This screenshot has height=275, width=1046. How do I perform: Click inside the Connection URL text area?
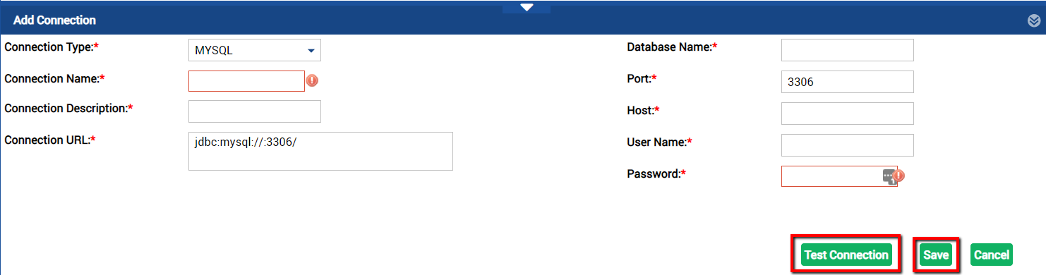320,151
